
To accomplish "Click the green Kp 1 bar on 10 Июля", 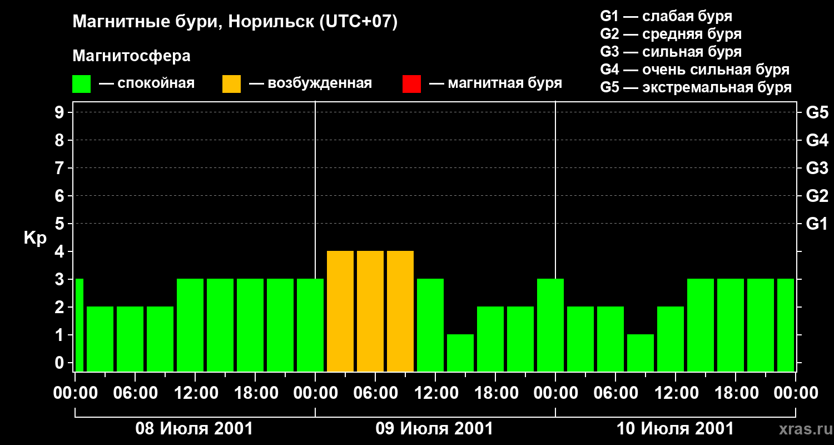I will (x=641, y=353).
